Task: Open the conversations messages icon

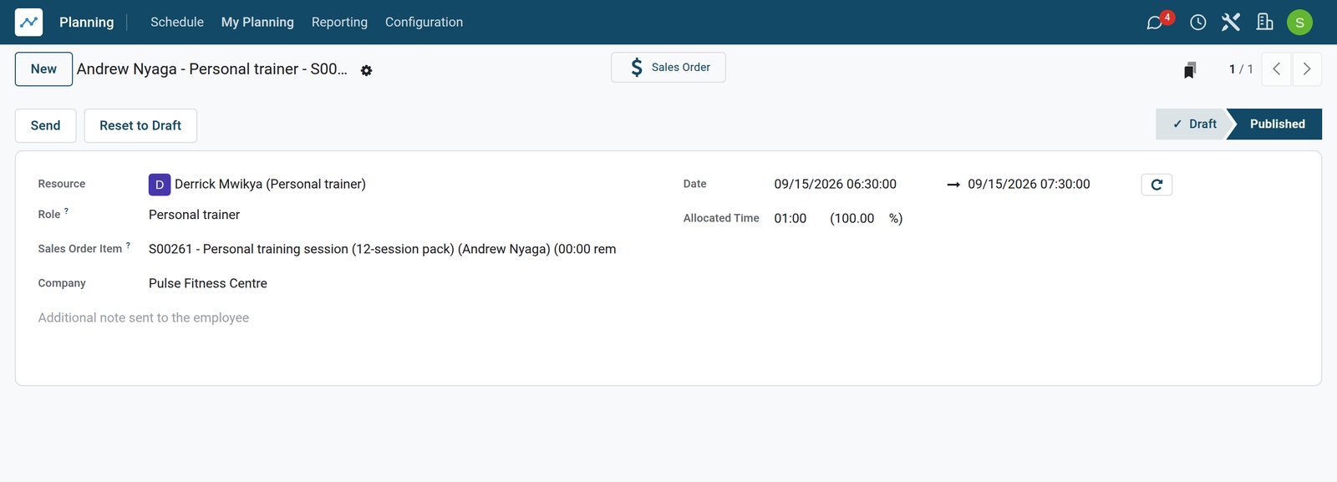Action: tap(1155, 23)
